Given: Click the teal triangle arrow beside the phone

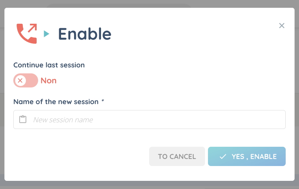Looking at the screenshot, I should 46,34.
